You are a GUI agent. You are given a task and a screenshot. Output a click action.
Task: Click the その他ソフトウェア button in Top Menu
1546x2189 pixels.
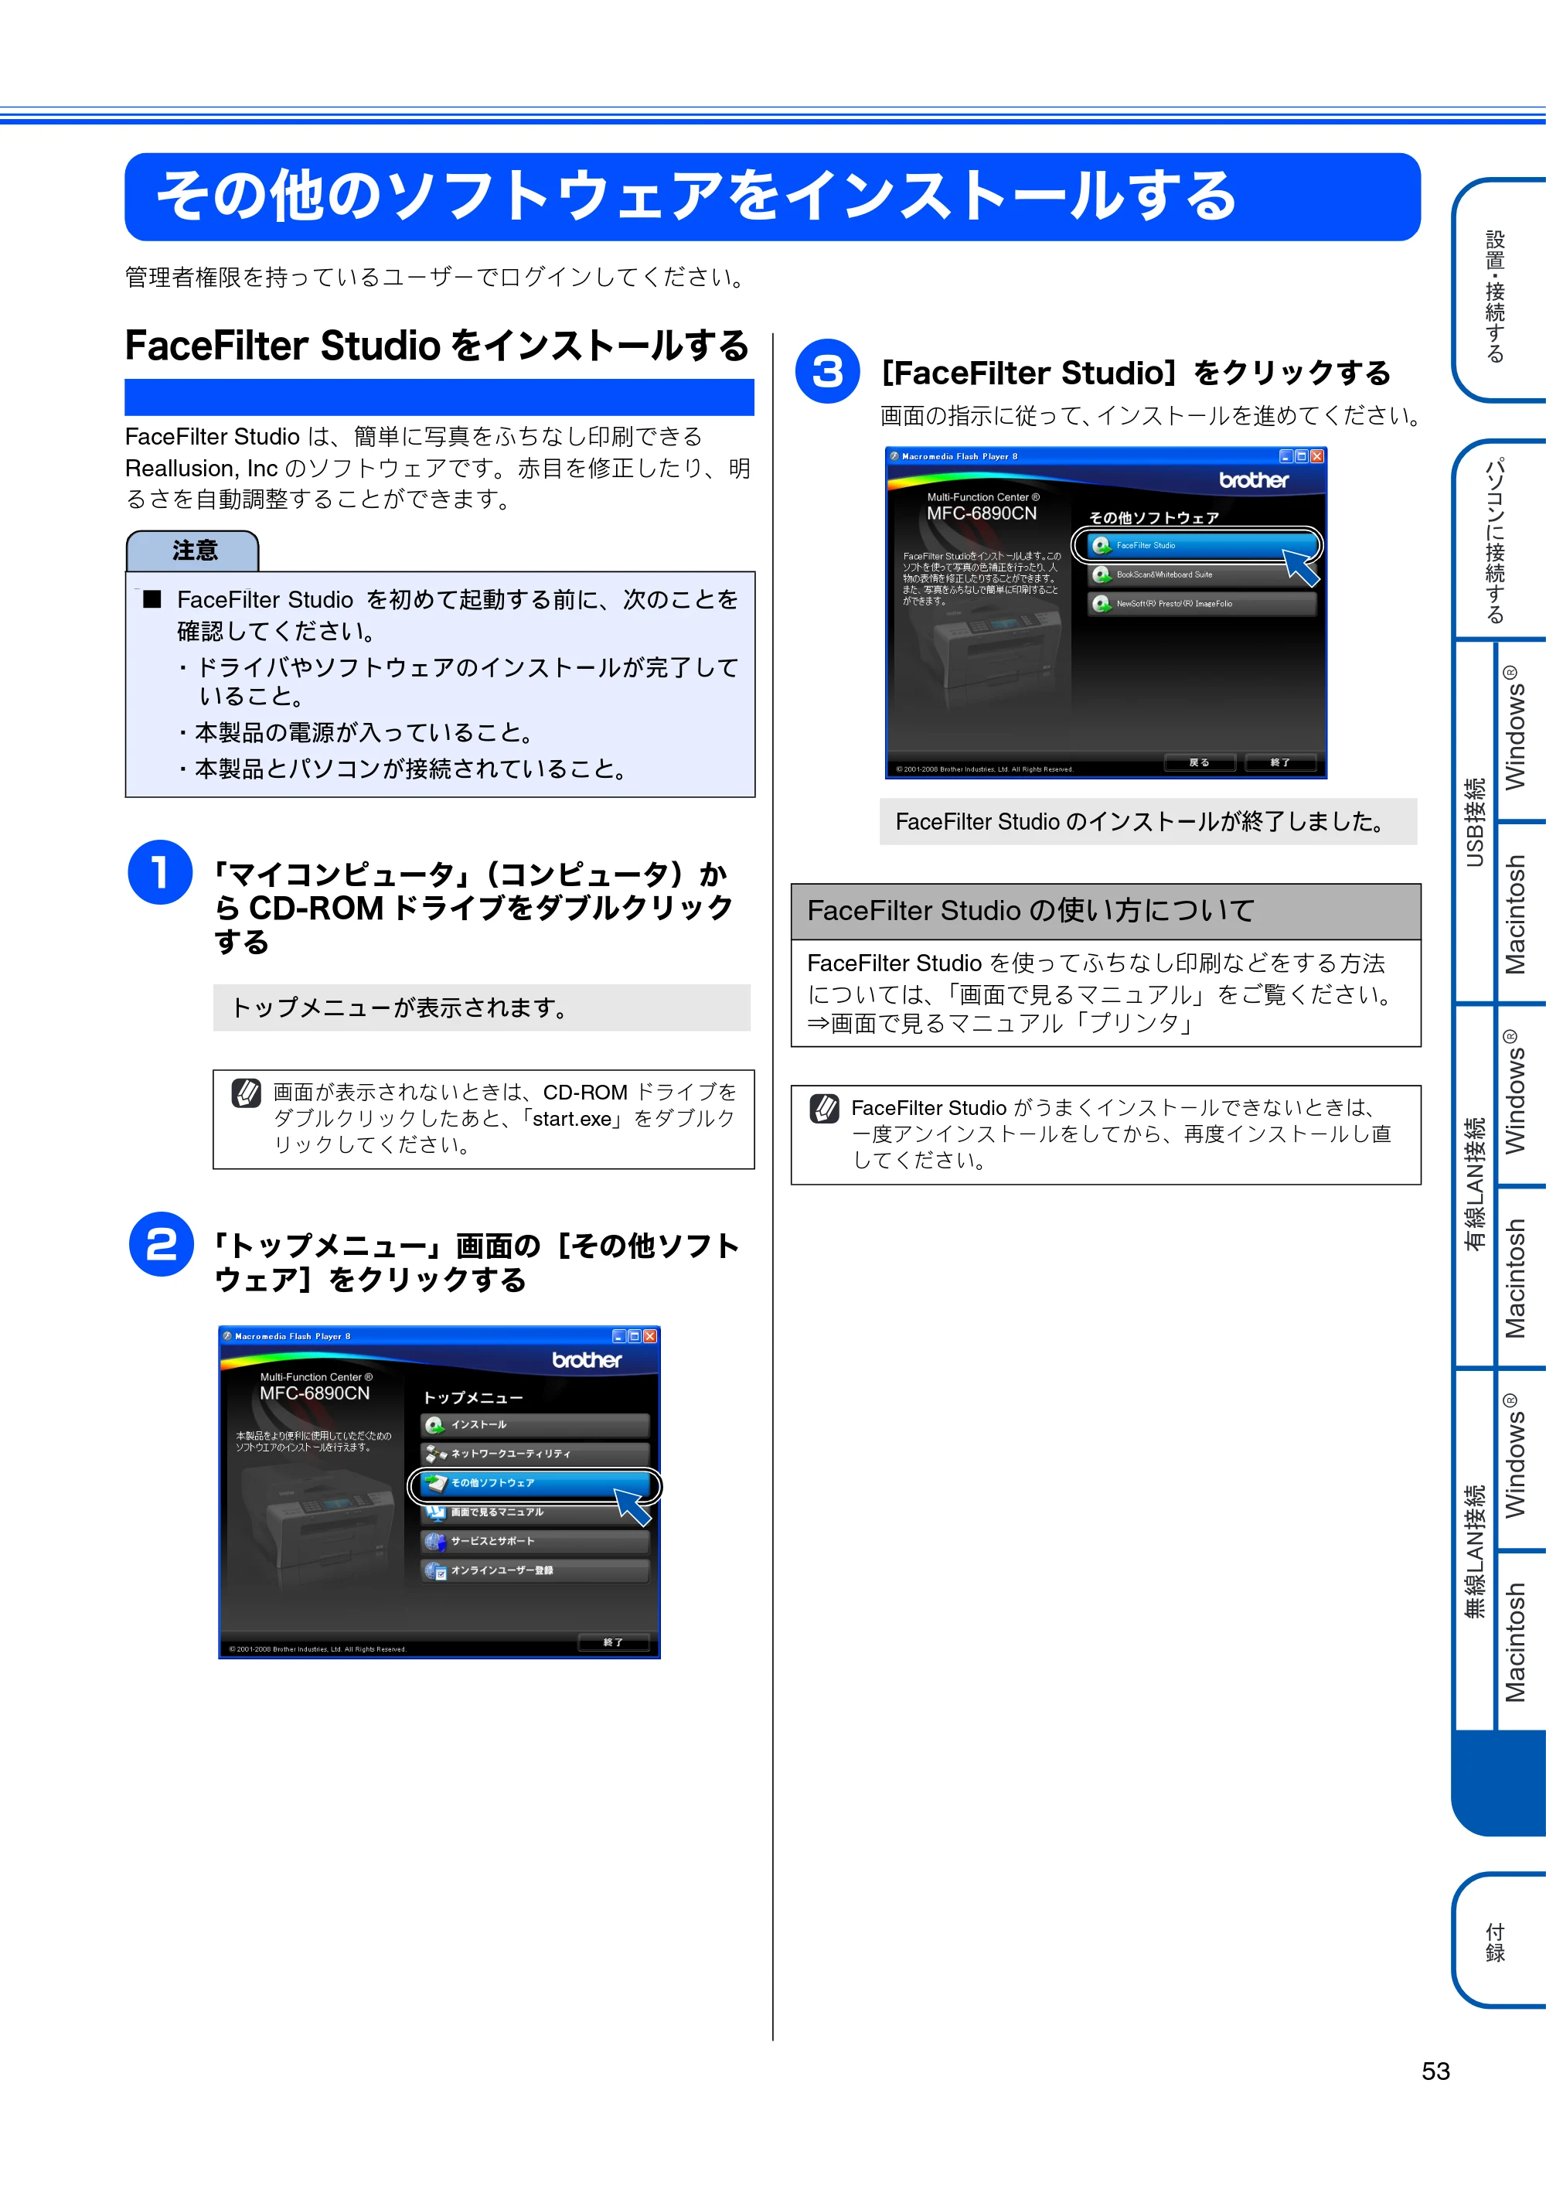click(x=535, y=1484)
